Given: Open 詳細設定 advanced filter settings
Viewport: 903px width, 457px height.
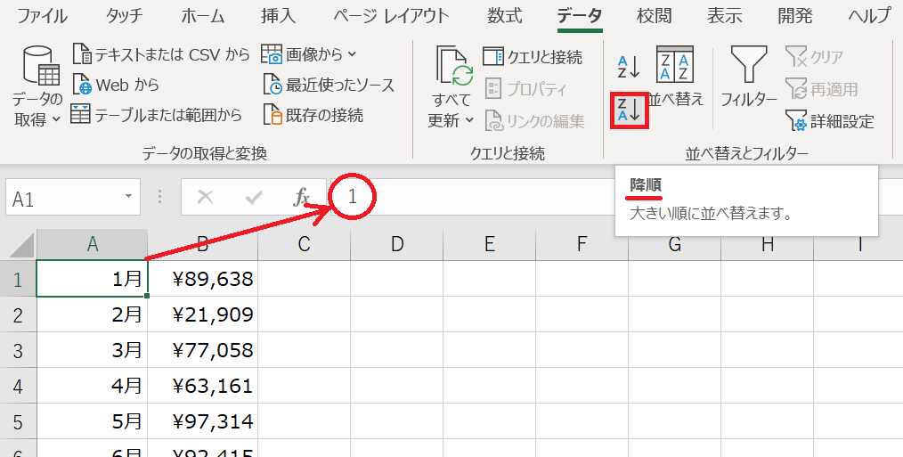Looking at the screenshot, I should pyautogui.click(x=829, y=121).
